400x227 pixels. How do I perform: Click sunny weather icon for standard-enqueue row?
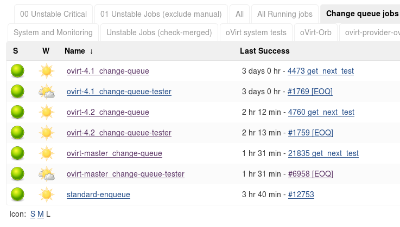coord(47,194)
